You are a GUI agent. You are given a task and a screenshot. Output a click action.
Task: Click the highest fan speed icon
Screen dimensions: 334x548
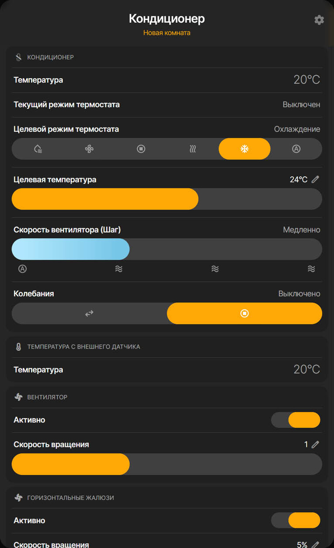[x=311, y=269]
